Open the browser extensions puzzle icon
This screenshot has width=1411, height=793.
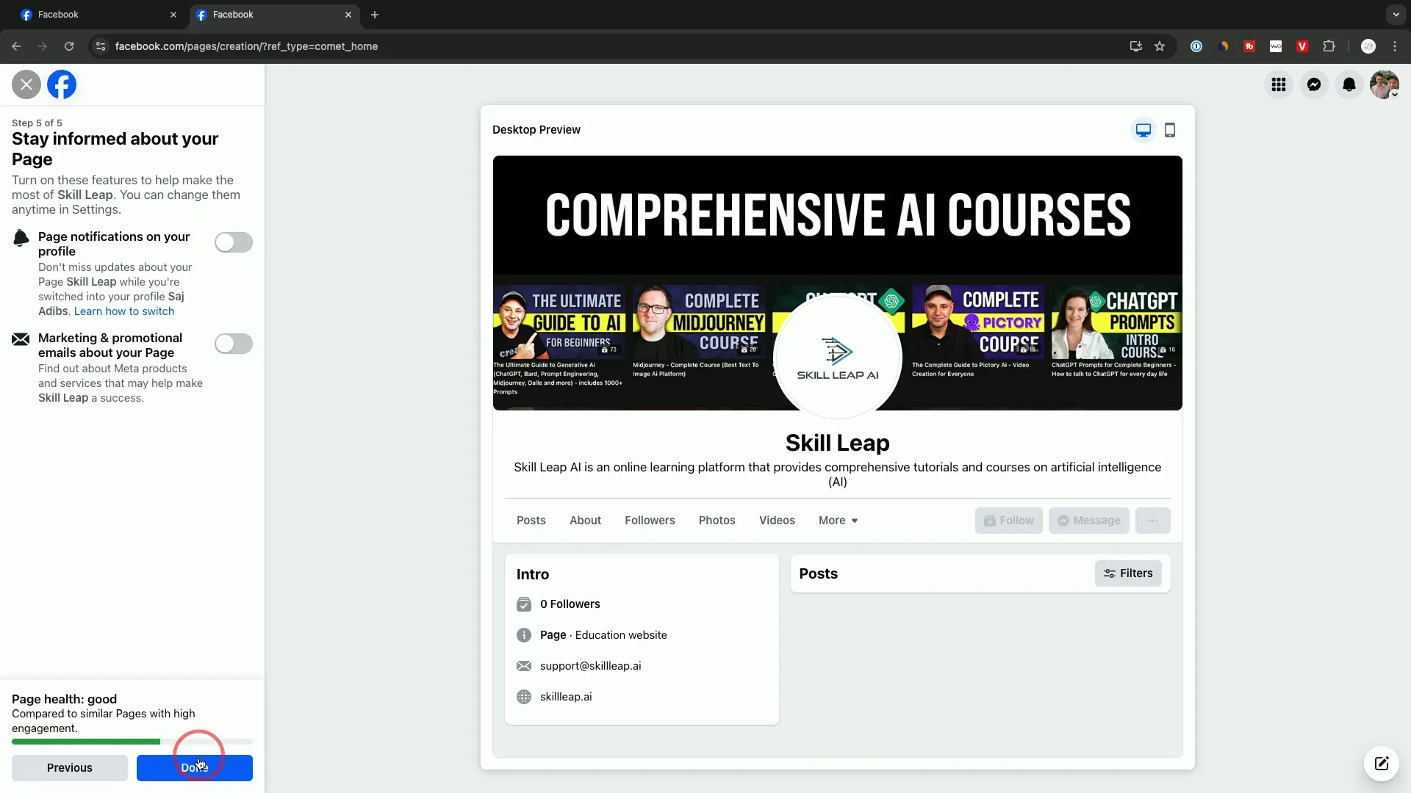tap(1329, 46)
